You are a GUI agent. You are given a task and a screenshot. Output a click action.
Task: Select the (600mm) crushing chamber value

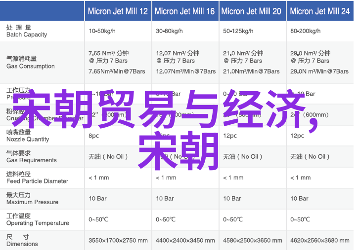click(316, 115)
